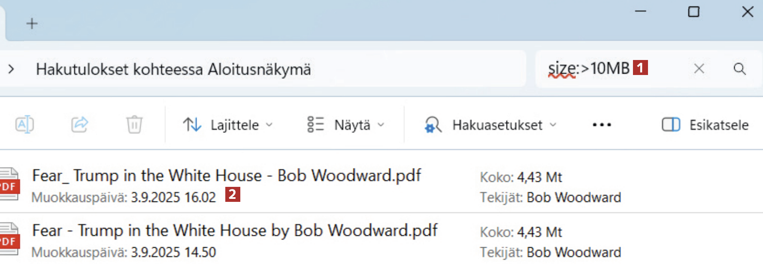Expand the breadcrumb chevron before Hakutulokset
Screen dimensions: 763x264
tap(11, 69)
